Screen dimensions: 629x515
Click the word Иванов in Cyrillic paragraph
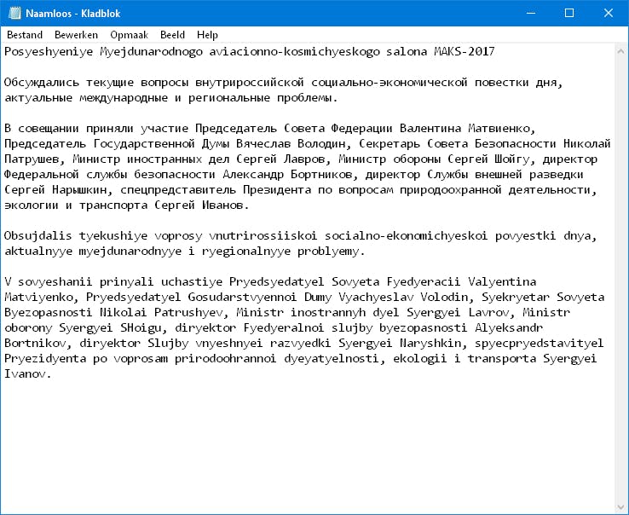pyautogui.click(x=222, y=205)
